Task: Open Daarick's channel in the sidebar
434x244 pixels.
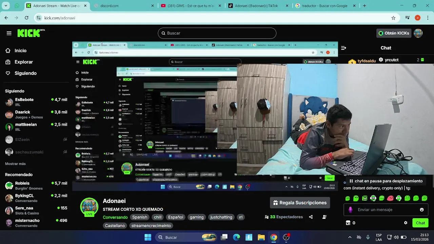Action: pyautogui.click(x=36, y=115)
